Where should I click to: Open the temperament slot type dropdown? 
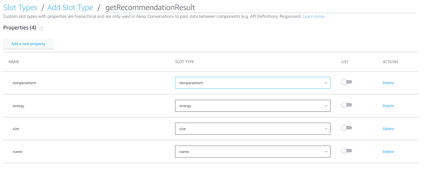[252, 83]
